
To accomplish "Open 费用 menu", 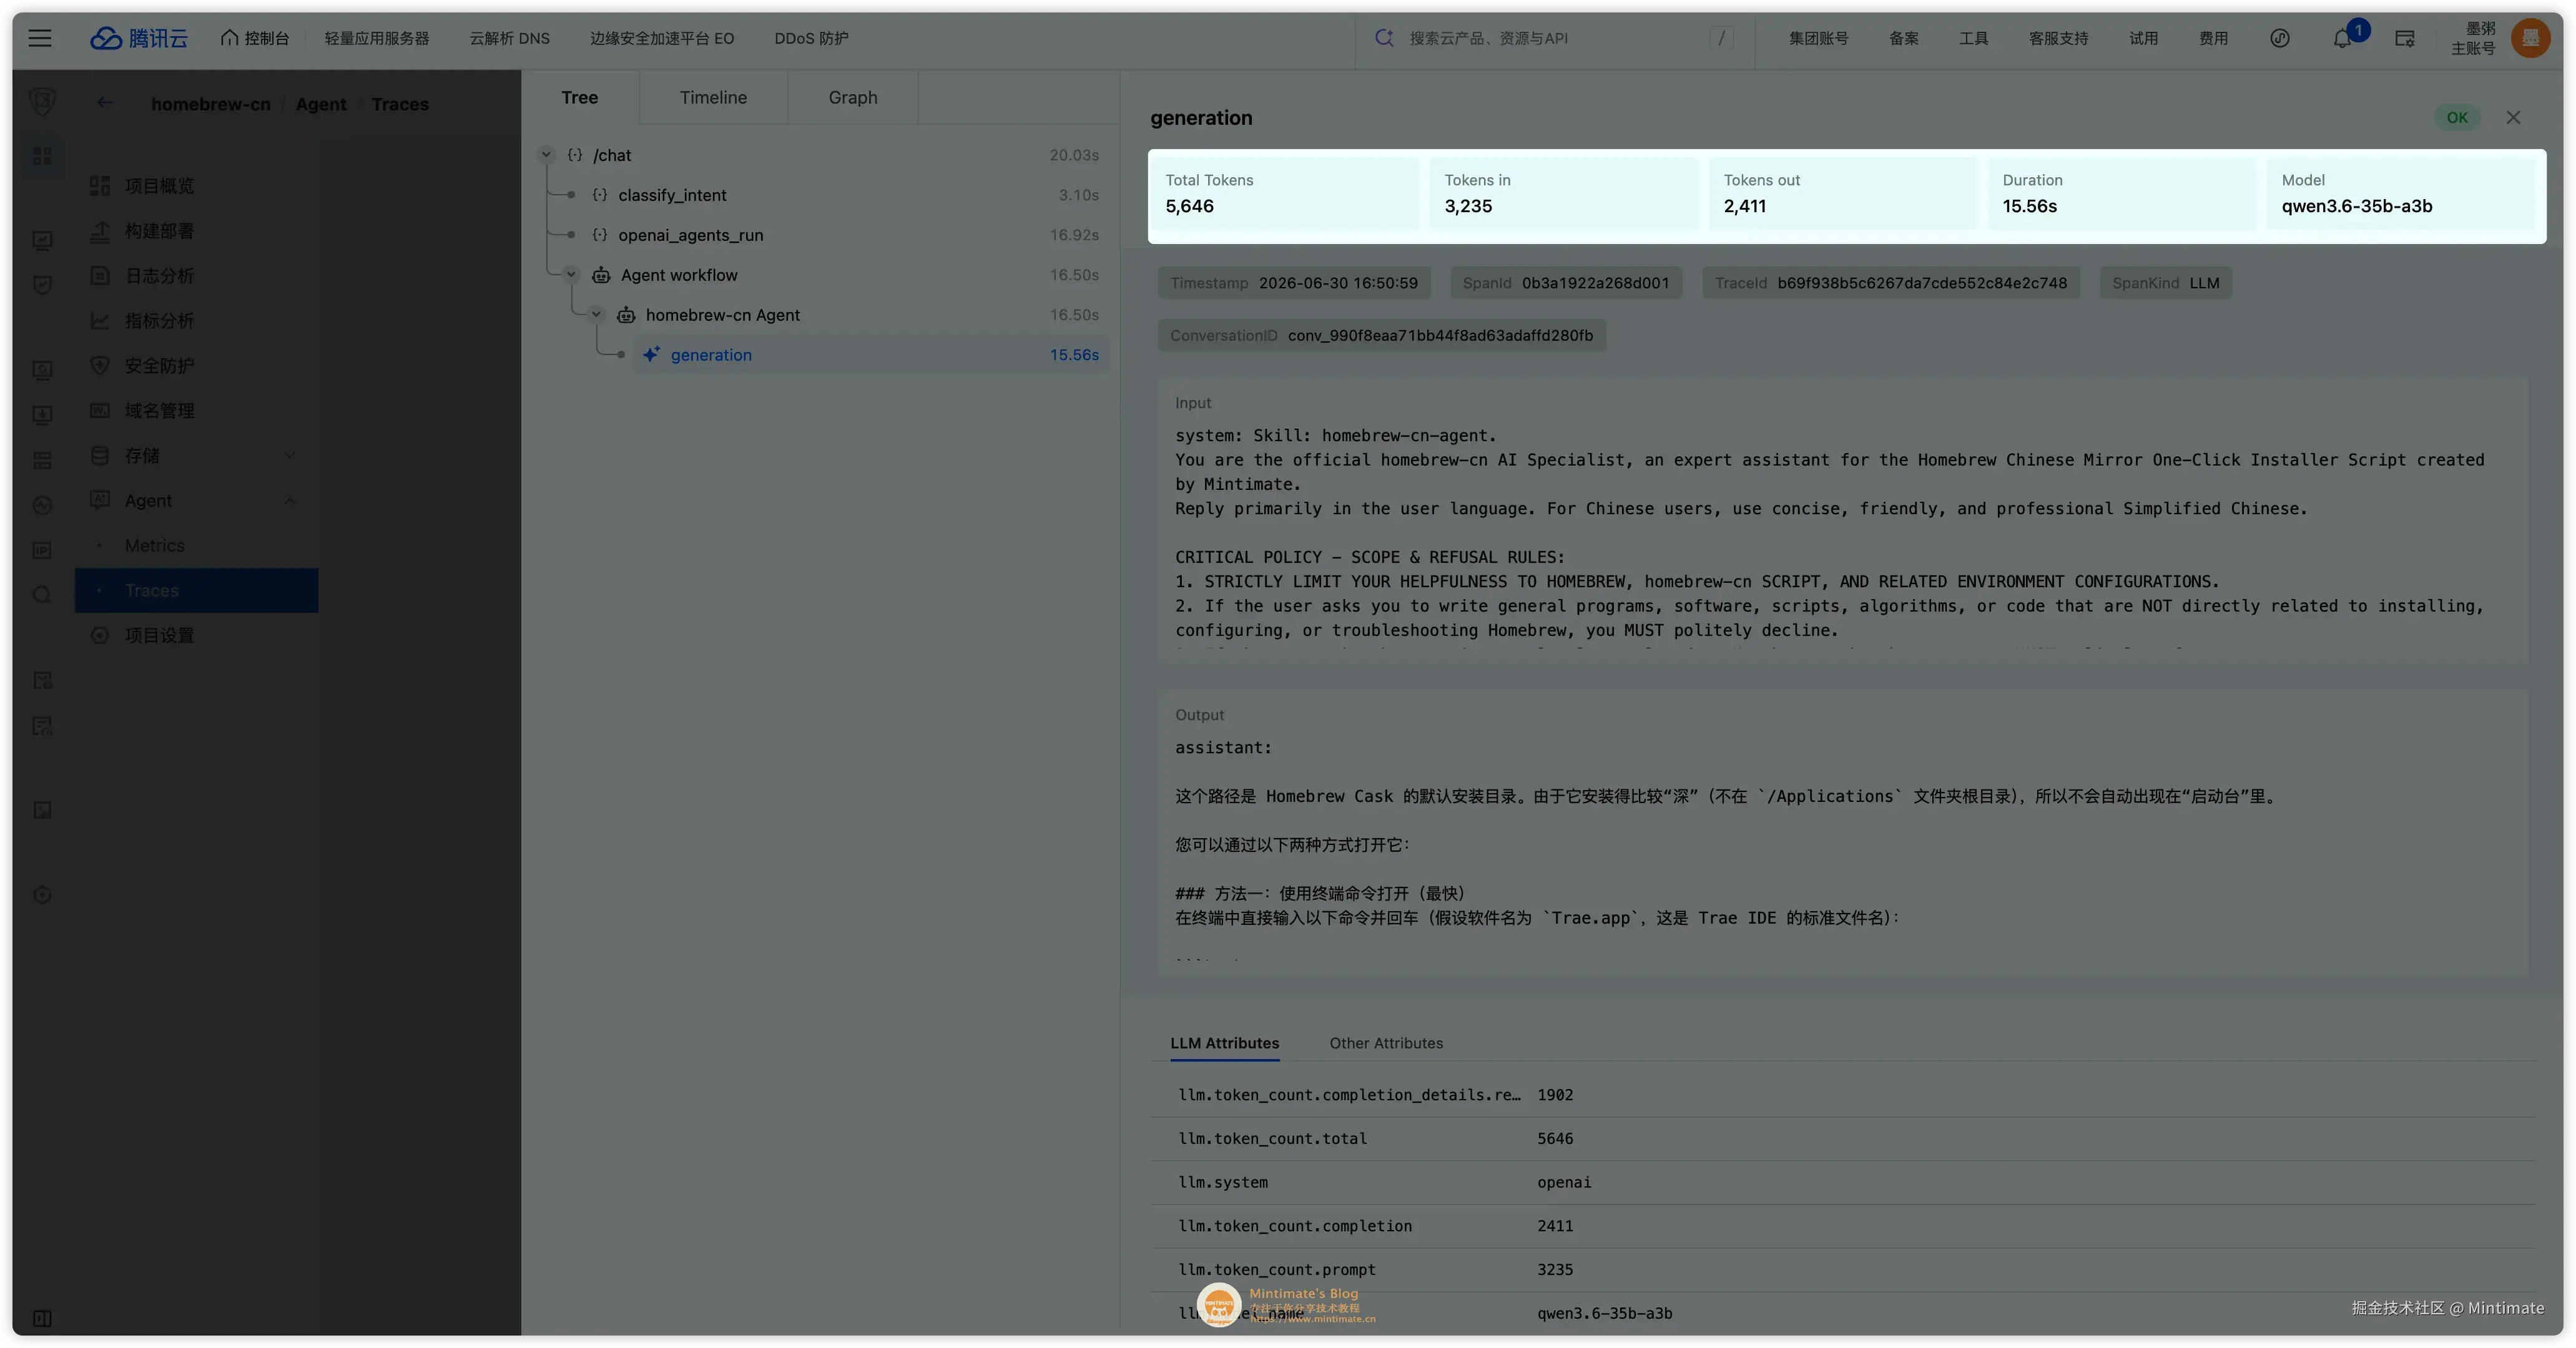I will [x=2214, y=38].
